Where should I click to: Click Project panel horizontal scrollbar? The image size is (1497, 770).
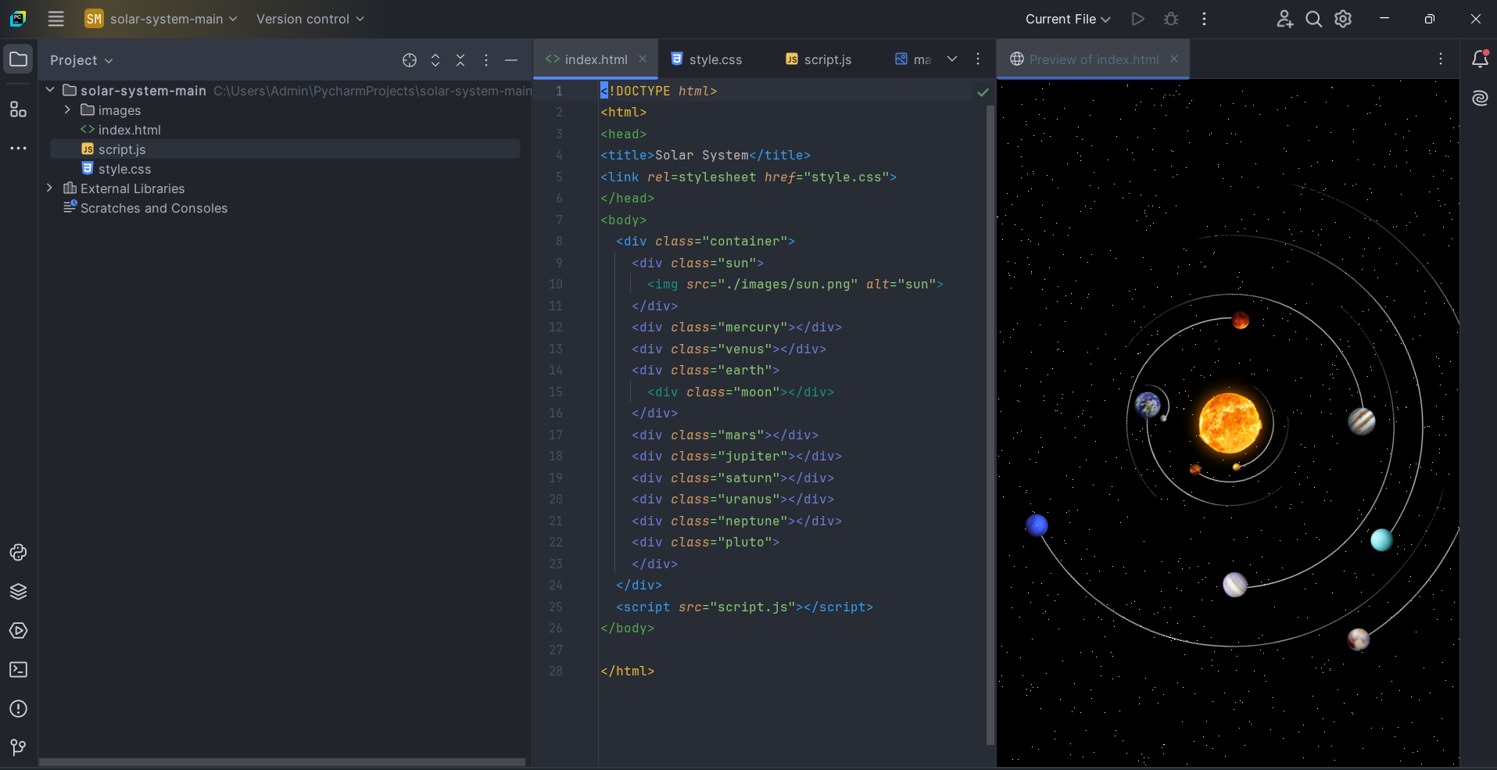coord(282,761)
